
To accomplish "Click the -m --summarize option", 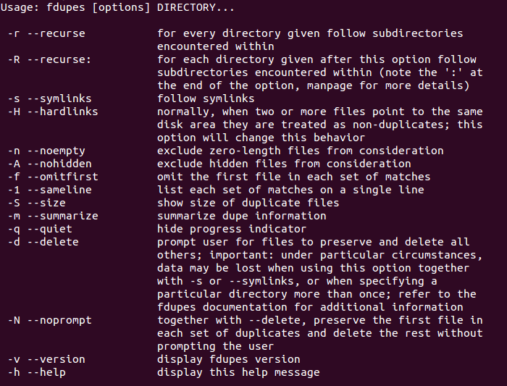I will 53,216.
